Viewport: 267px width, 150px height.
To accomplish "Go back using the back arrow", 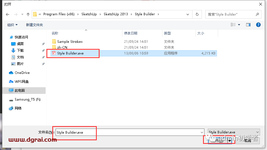I will (x=8, y=14).
